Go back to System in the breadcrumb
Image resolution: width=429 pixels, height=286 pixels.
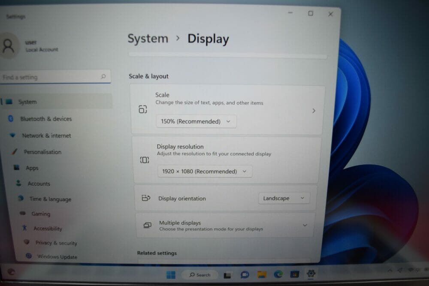(x=148, y=39)
